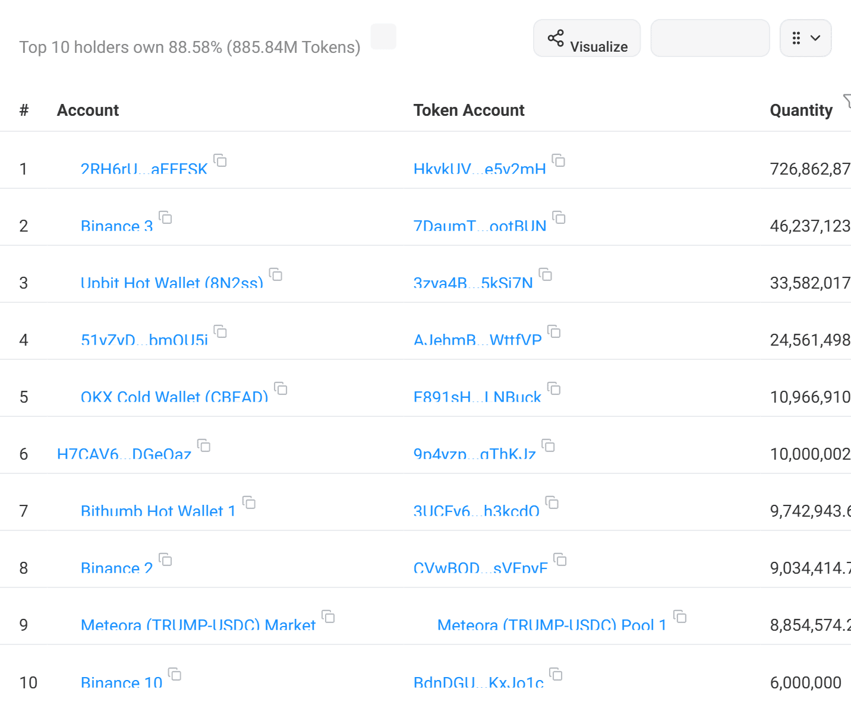Open the Quantity column filter
851x702 pixels.
[847, 101]
